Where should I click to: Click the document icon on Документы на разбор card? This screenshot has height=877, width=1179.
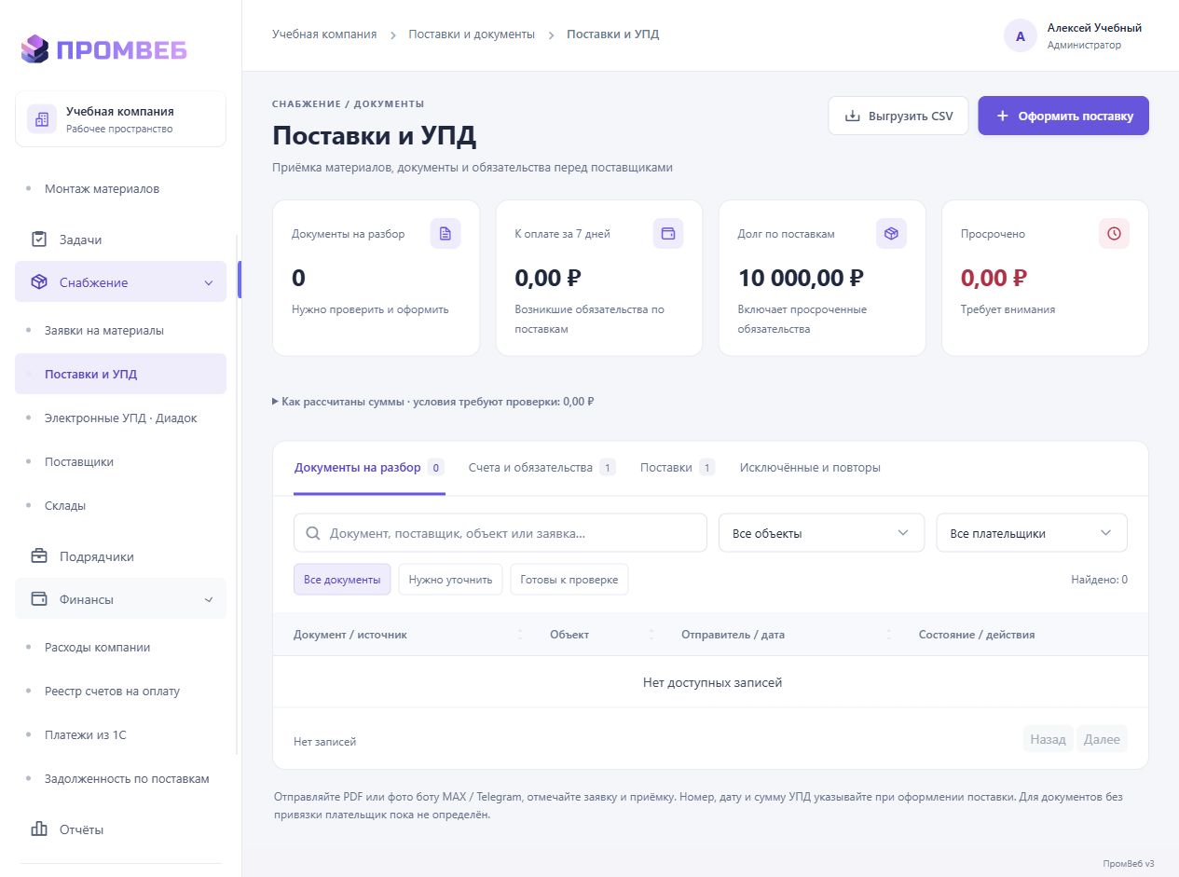(x=446, y=234)
